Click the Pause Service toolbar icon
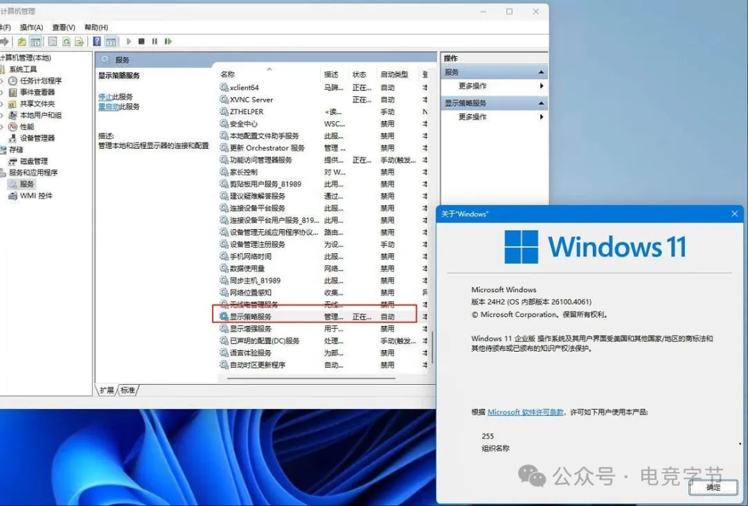This screenshot has height=506, width=748. click(x=154, y=42)
